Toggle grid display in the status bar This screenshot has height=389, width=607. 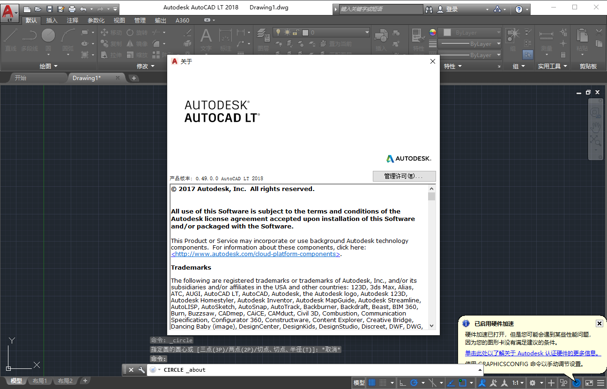371,382
